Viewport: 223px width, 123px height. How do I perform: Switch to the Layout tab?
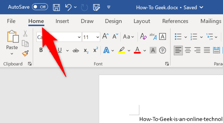click(x=142, y=21)
